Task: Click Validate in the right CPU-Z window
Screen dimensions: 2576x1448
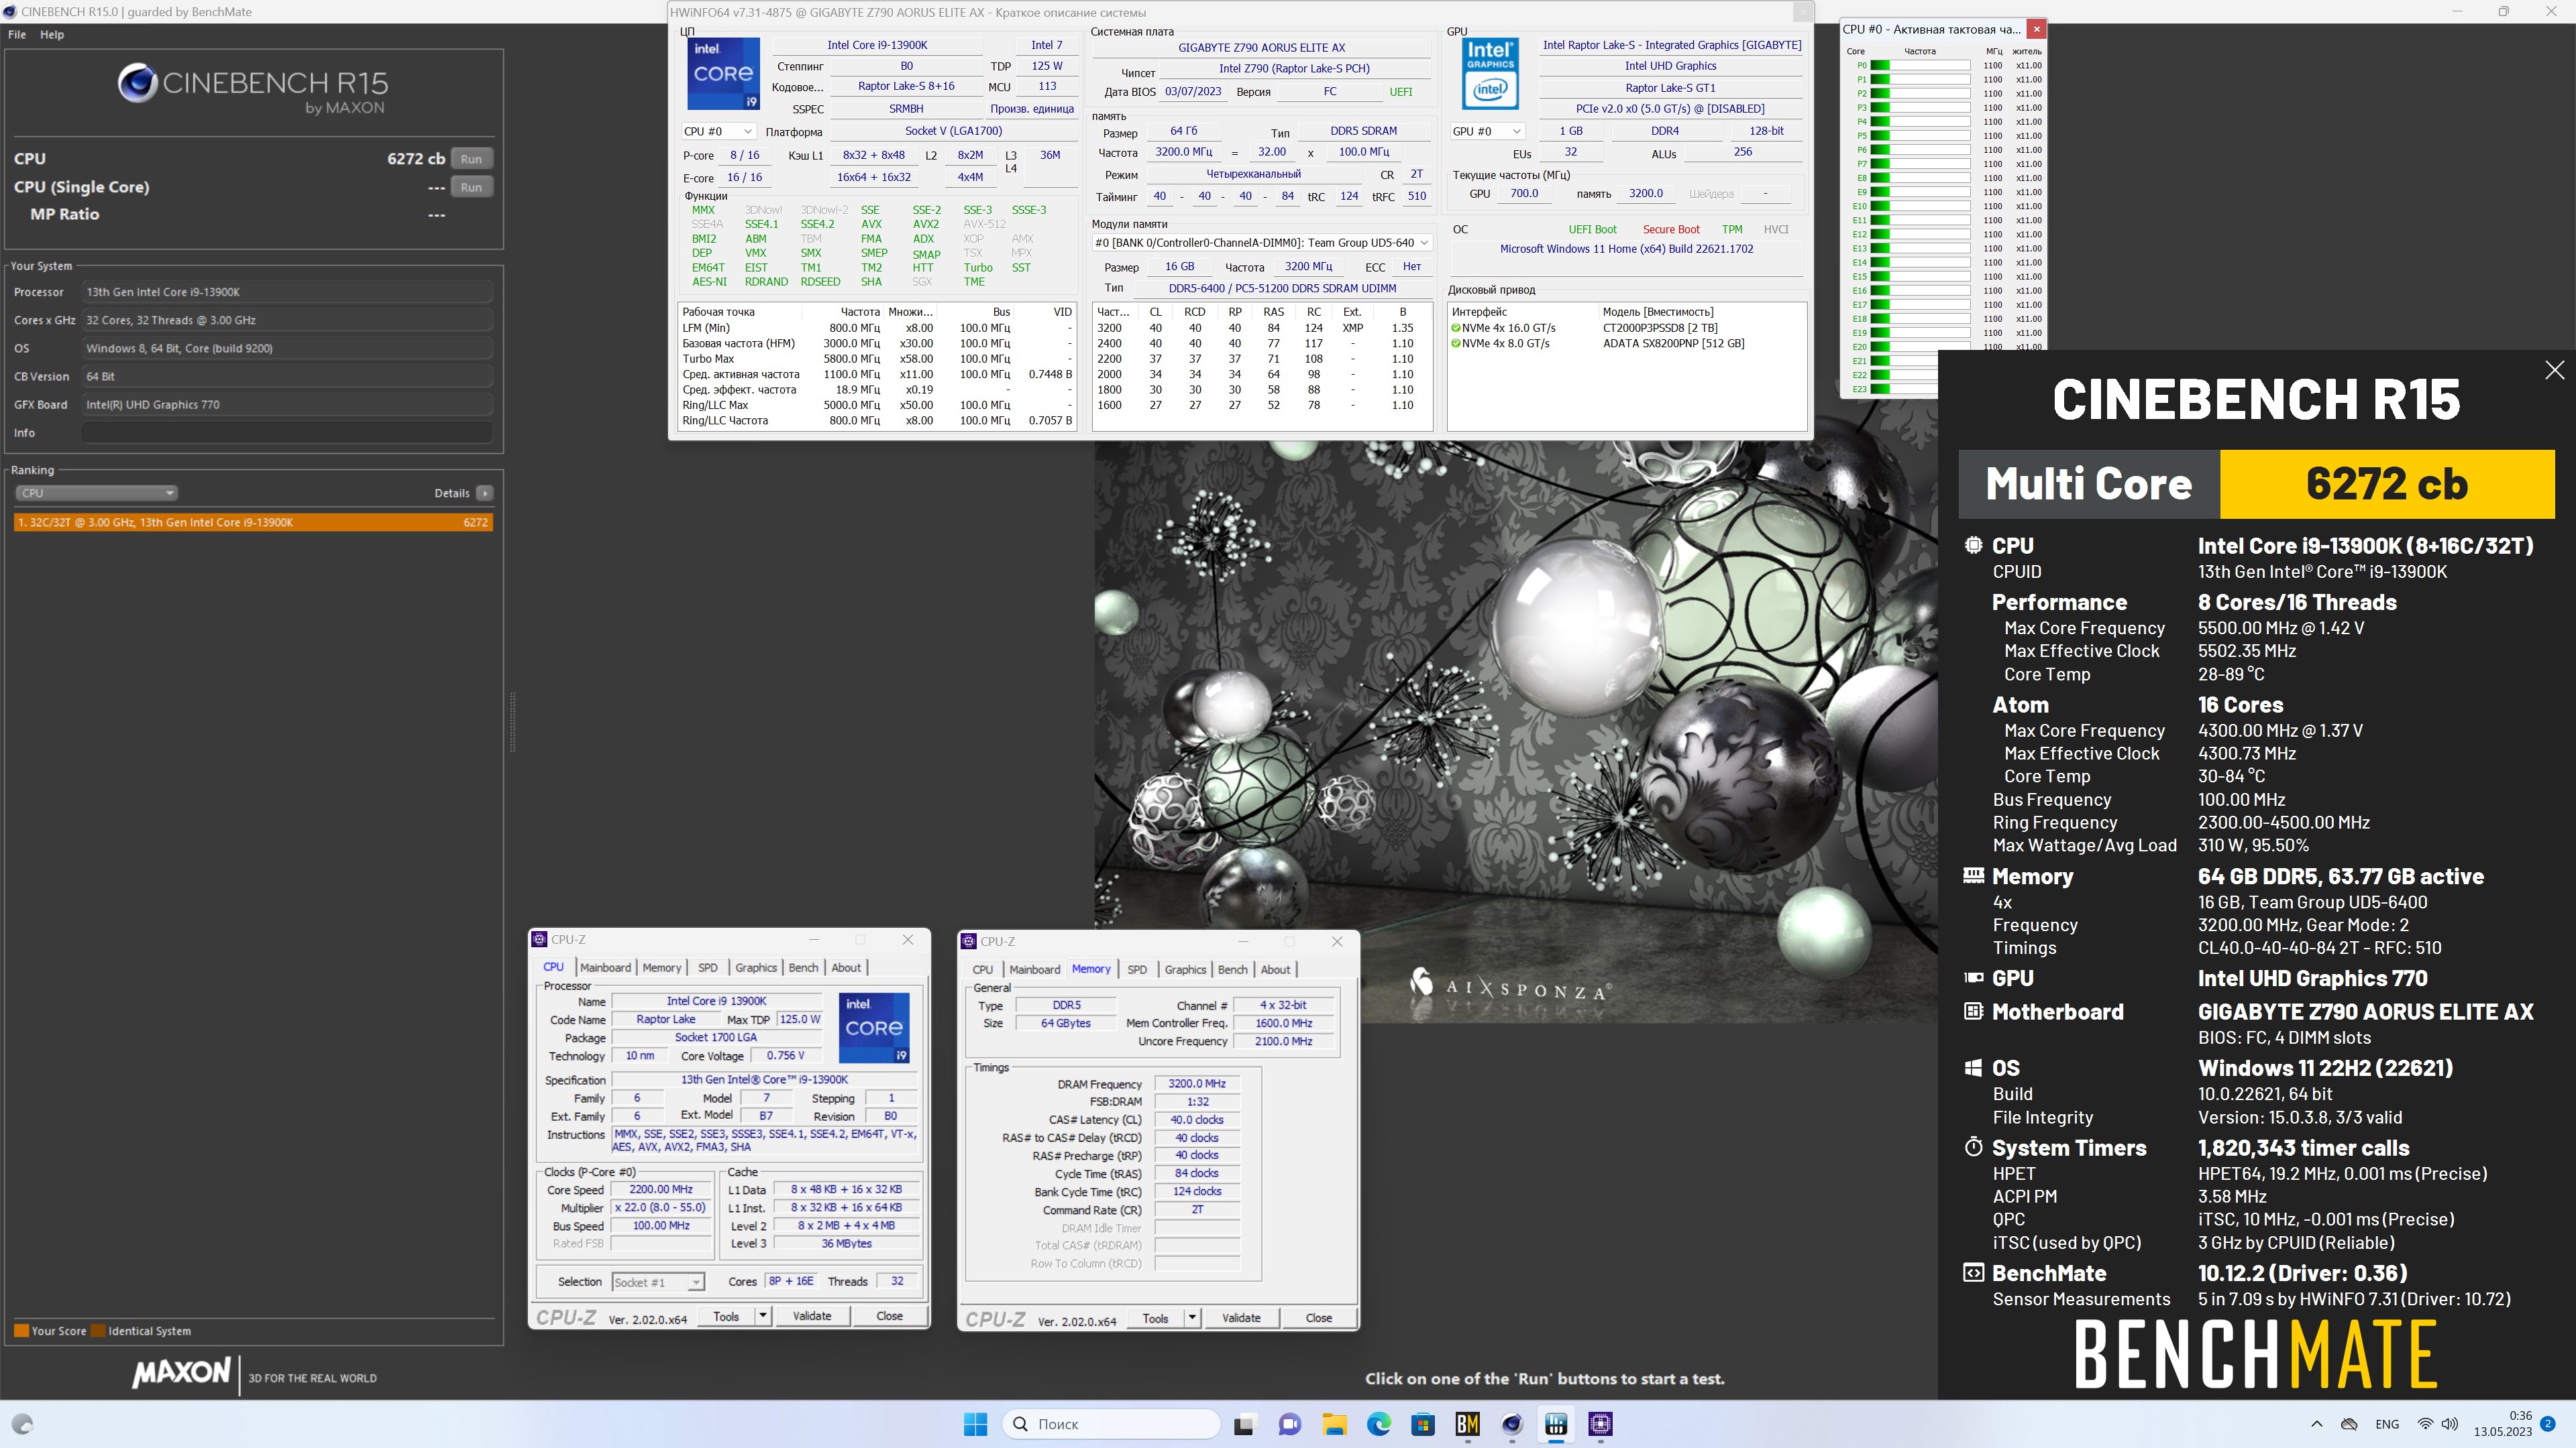Action: 1241,1318
